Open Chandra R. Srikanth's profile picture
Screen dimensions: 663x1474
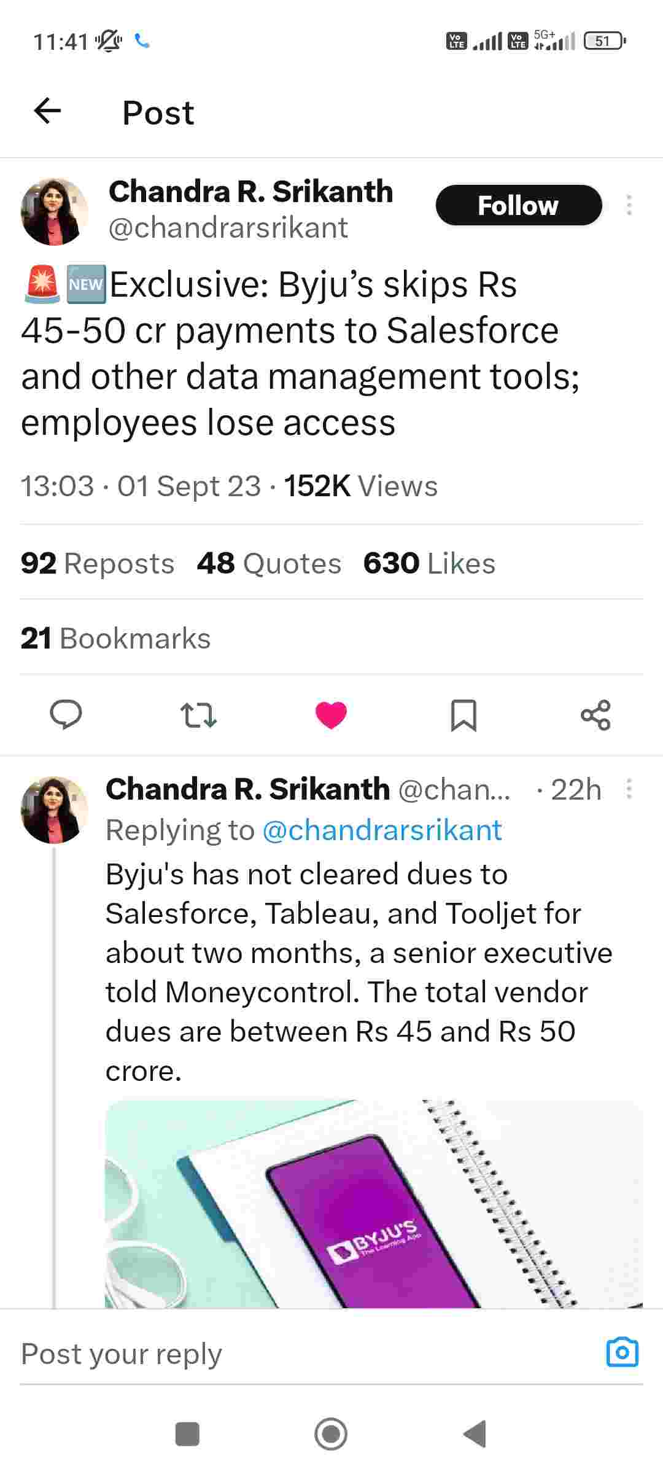(54, 212)
